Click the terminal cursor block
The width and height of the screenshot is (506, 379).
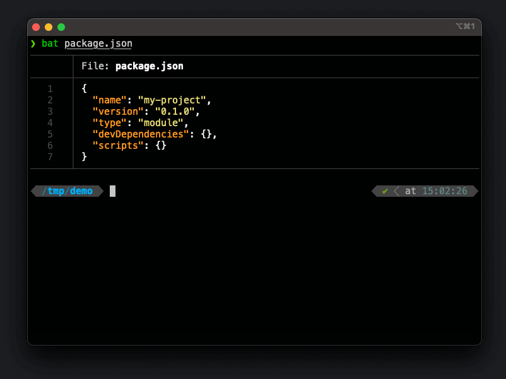[112, 191]
